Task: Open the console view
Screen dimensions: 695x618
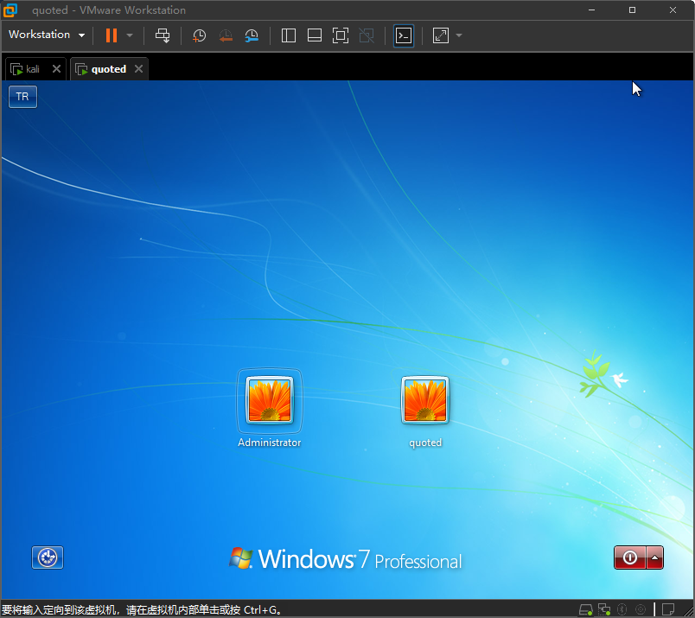Action: 404,35
